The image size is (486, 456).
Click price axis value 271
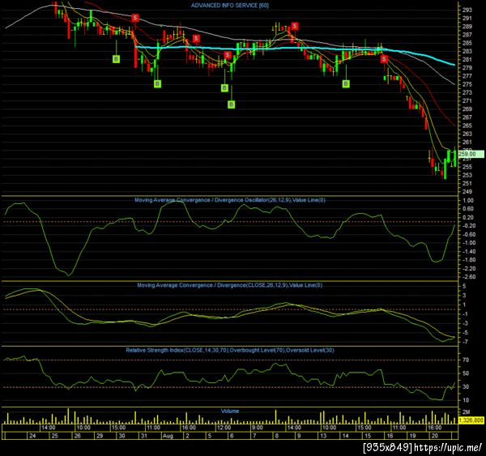pos(467,100)
